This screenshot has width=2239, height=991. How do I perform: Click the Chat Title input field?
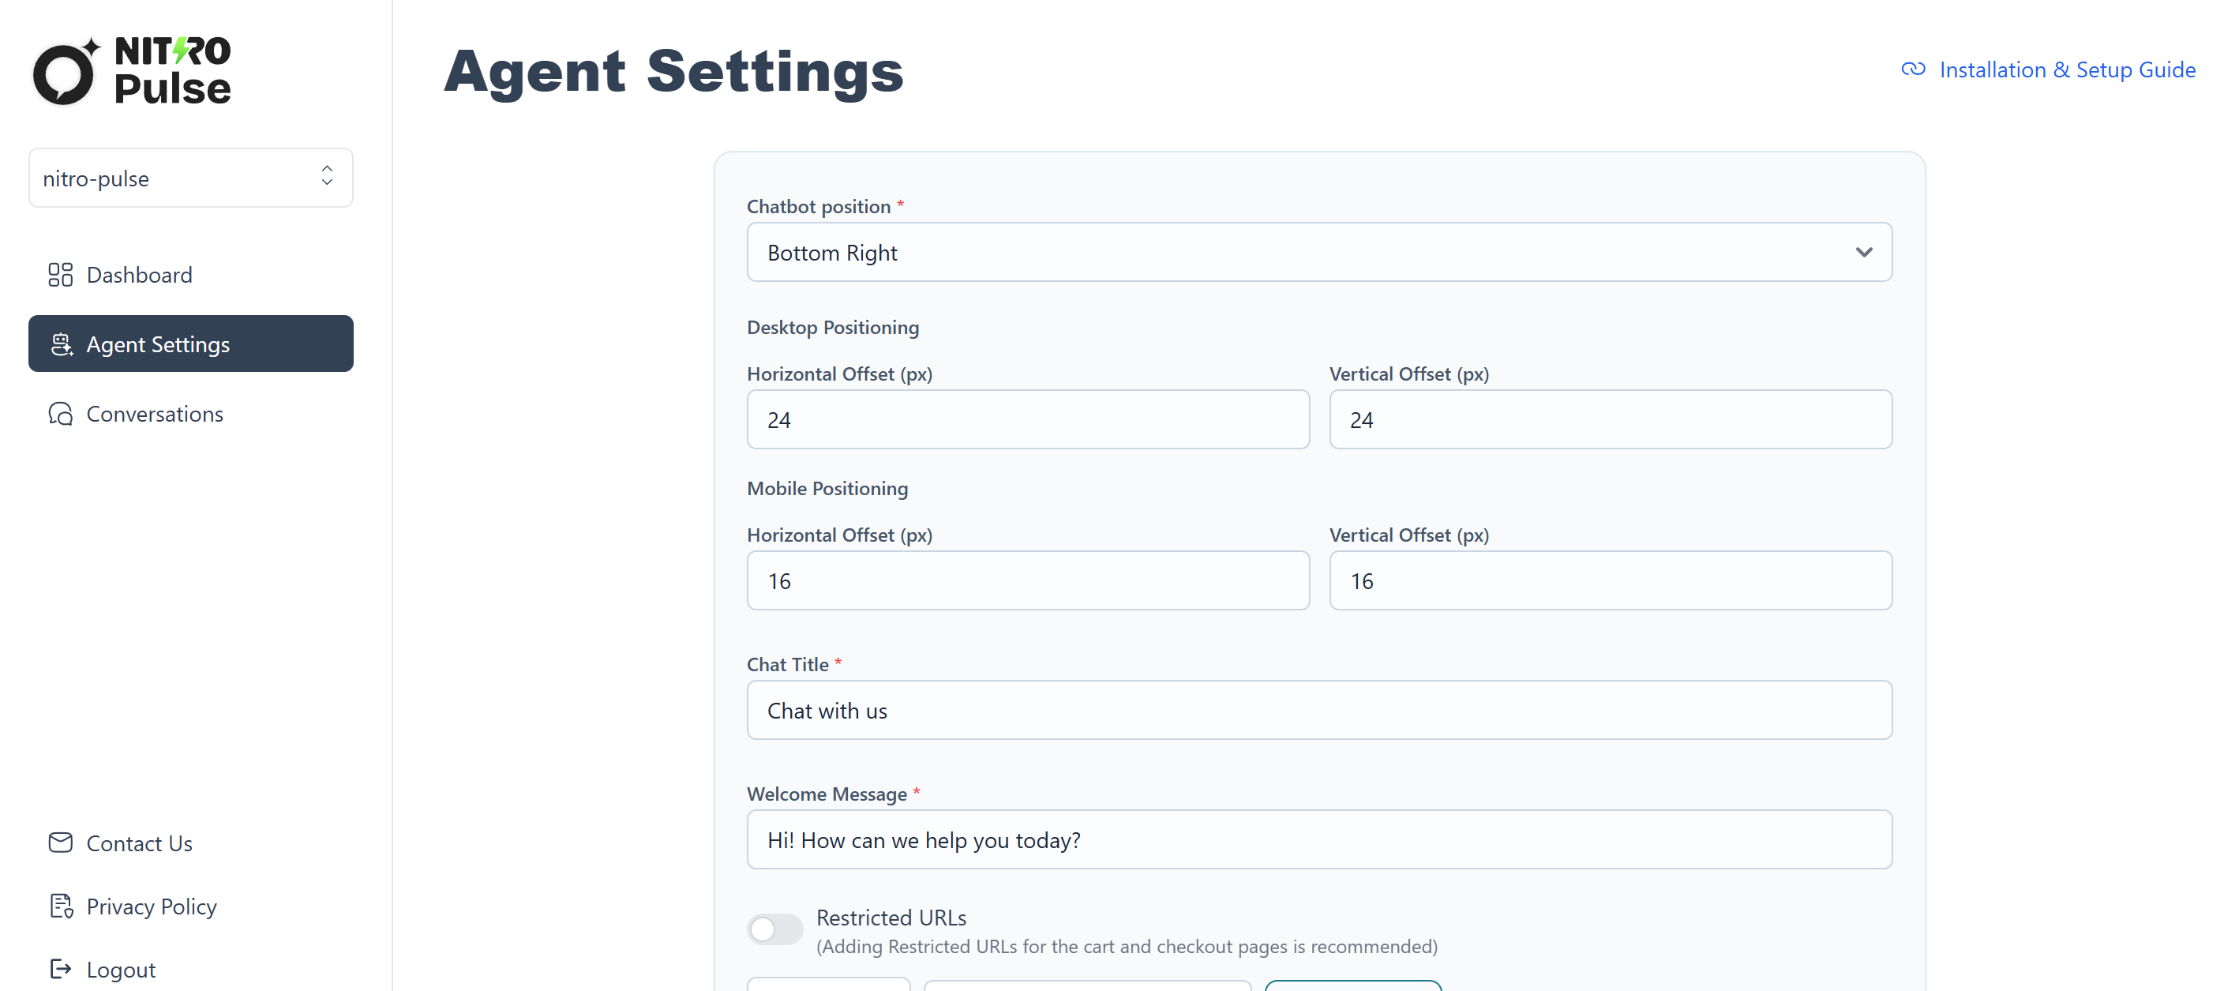[x=1318, y=710]
